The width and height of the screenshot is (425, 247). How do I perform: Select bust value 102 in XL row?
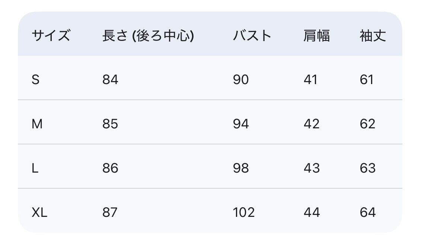pos(244,212)
